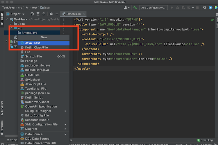218x145 pixels.
Task: Choose Stylesheet menu item
Action: [x=44, y=80]
